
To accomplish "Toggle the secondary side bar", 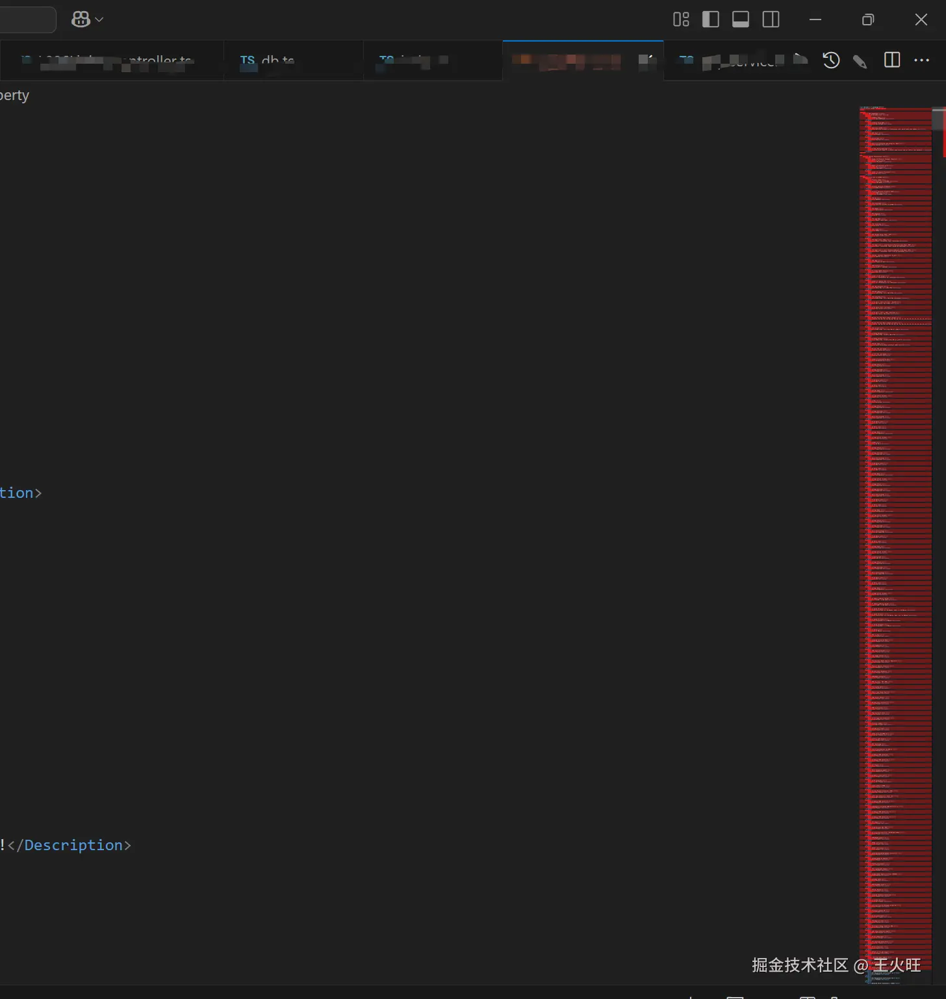I will click(x=771, y=19).
